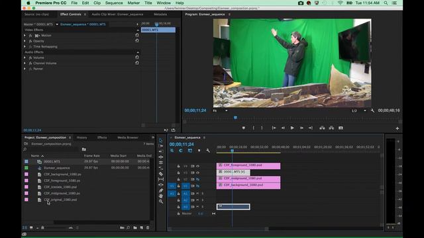The width and height of the screenshot is (424, 238).
Task: Open the Master 00001.MTS clip dropdown
Action: point(57,24)
